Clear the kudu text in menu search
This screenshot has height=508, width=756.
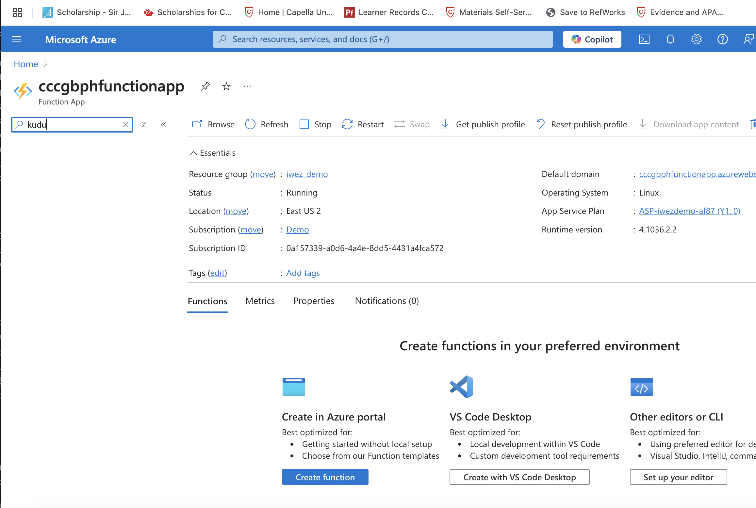[x=125, y=125]
